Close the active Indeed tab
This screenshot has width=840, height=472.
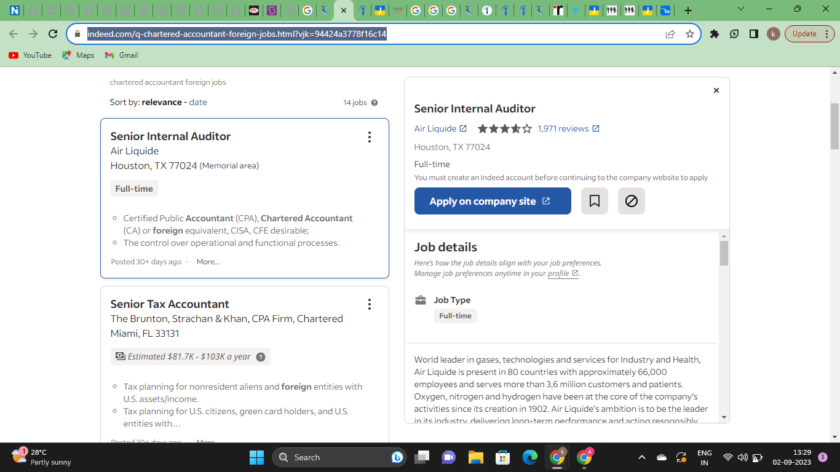coord(344,10)
